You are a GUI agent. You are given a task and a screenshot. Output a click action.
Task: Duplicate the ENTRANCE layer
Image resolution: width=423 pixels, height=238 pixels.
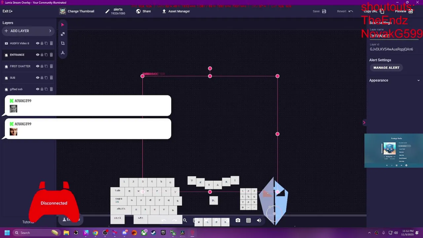click(46, 55)
